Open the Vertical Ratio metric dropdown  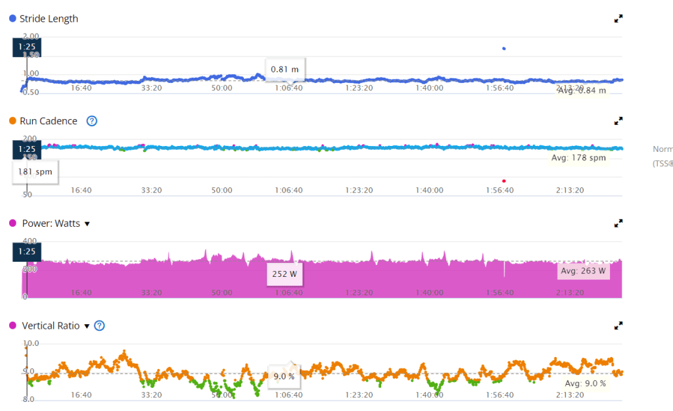[87, 326]
